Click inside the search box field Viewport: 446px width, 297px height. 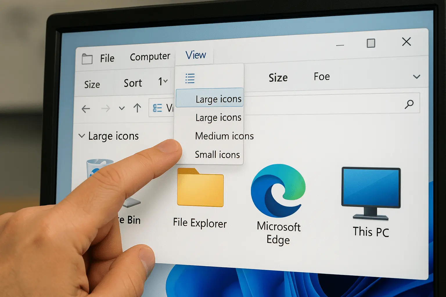coord(319,104)
